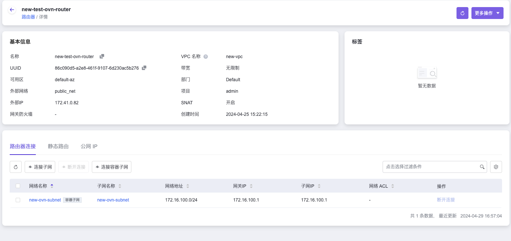Click the search magnifier icon
This screenshot has width=511, height=241.
[x=482, y=167]
